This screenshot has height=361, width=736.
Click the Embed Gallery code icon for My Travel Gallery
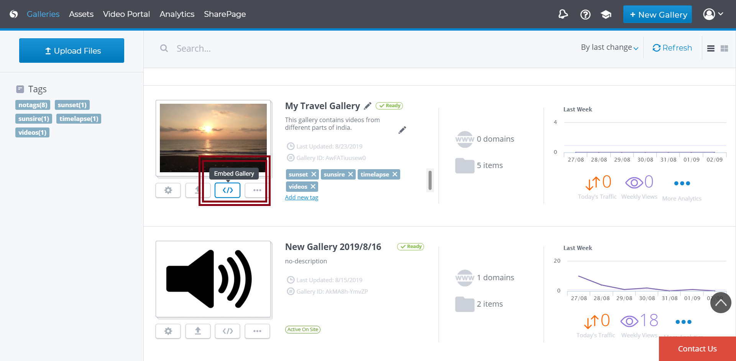(227, 190)
